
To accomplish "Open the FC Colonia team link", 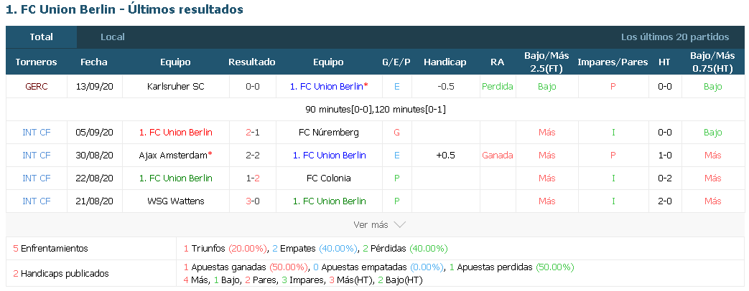I will click(x=329, y=178).
